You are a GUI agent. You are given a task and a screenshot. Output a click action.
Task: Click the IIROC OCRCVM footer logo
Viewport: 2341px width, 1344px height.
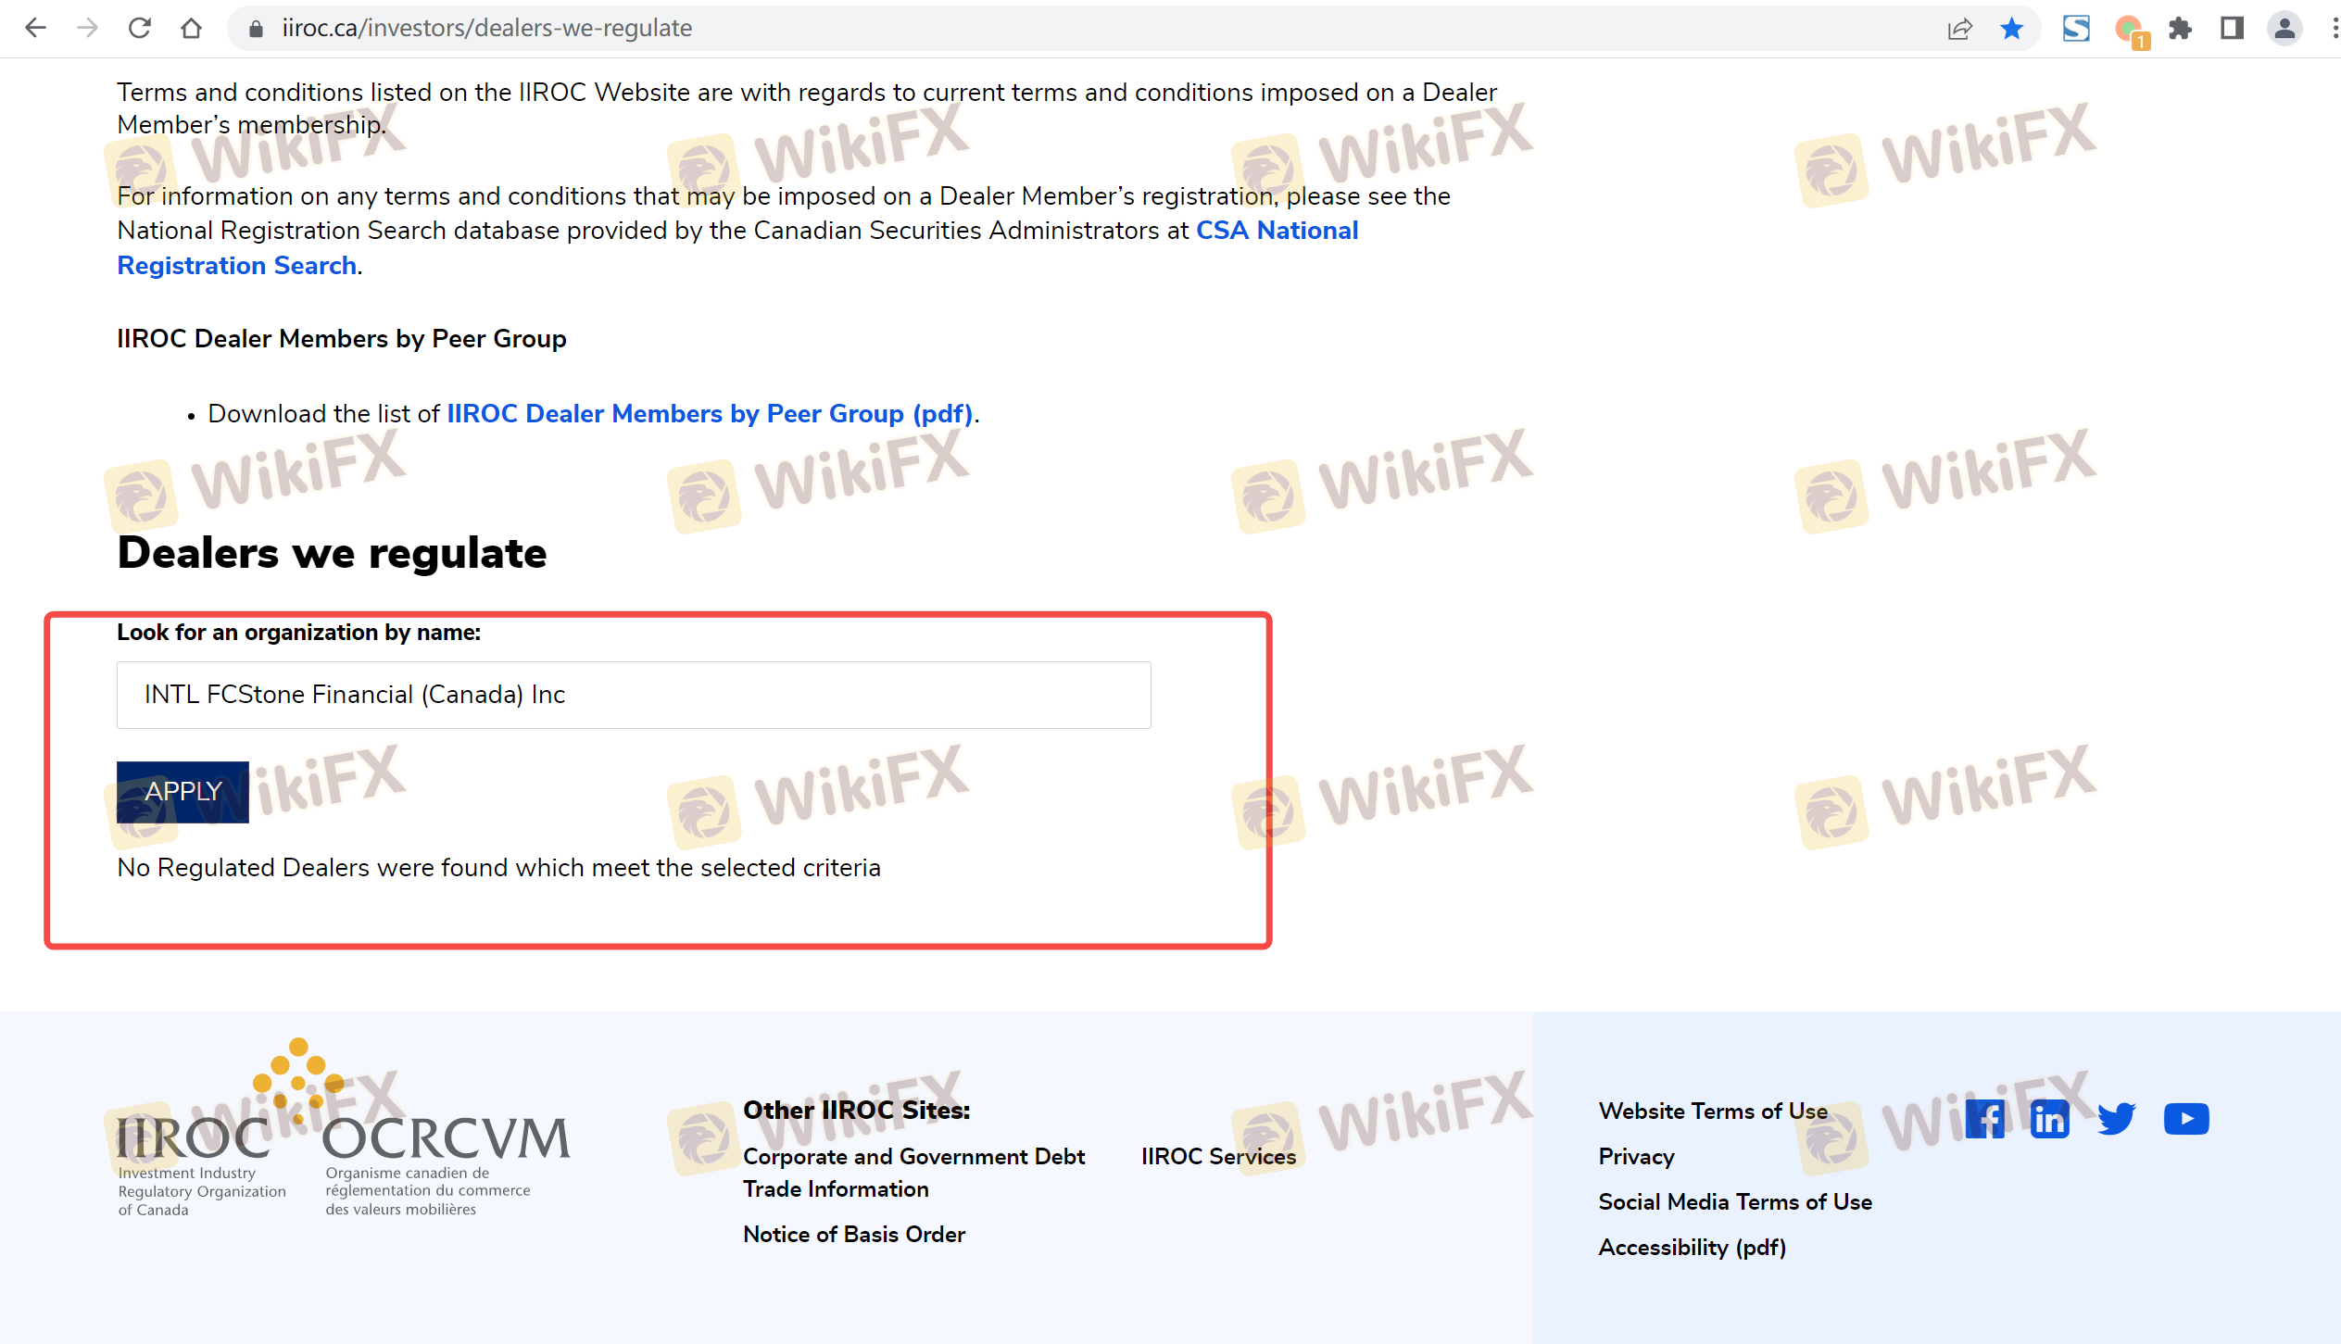pyautogui.click(x=343, y=1128)
